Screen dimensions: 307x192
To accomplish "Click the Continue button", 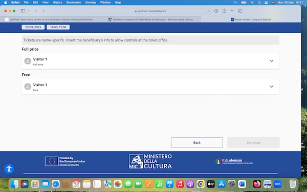I will pos(253,142).
